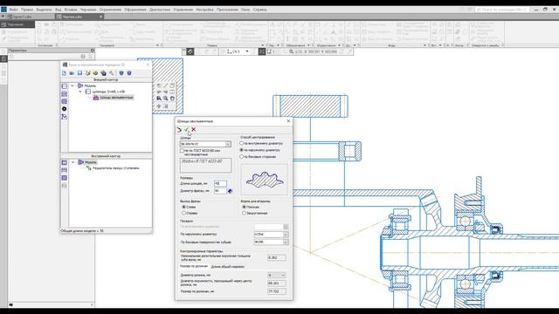This screenshot has width=559, height=314.
Task: Switch to Длина общей нормали tab
Action: (228, 266)
